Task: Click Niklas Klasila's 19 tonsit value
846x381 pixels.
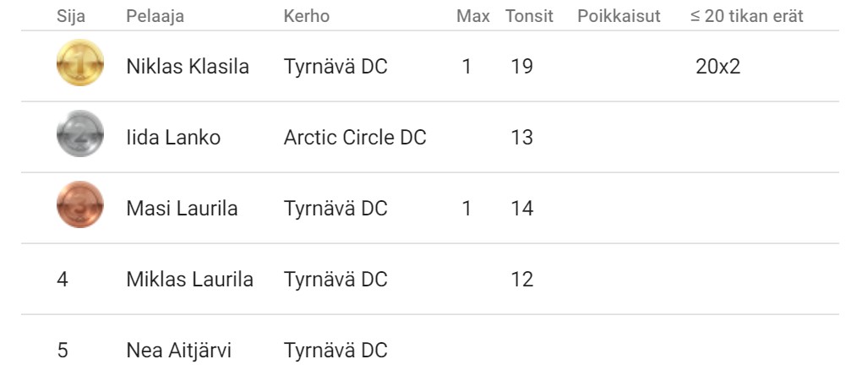Action: click(521, 67)
